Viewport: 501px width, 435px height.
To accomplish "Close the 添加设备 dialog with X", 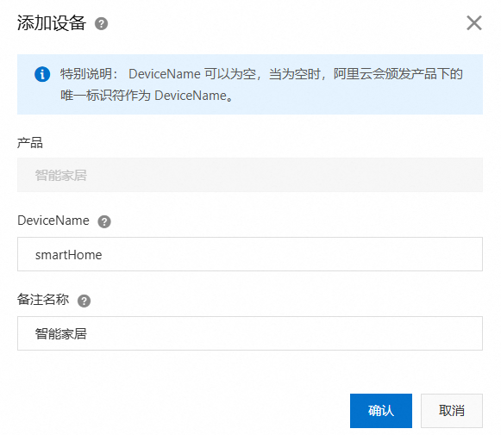I will (x=474, y=23).
